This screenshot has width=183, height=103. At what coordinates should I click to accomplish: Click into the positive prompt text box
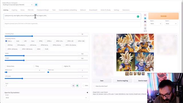click(x=72, y=17)
